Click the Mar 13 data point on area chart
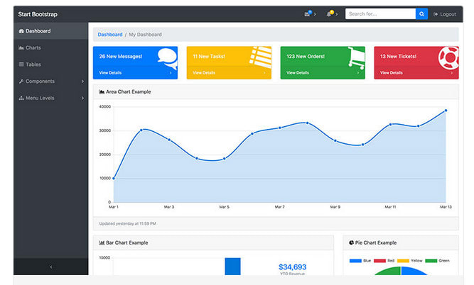Image resolution: width=474 pixels, height=285 pixels. (446, 111)
